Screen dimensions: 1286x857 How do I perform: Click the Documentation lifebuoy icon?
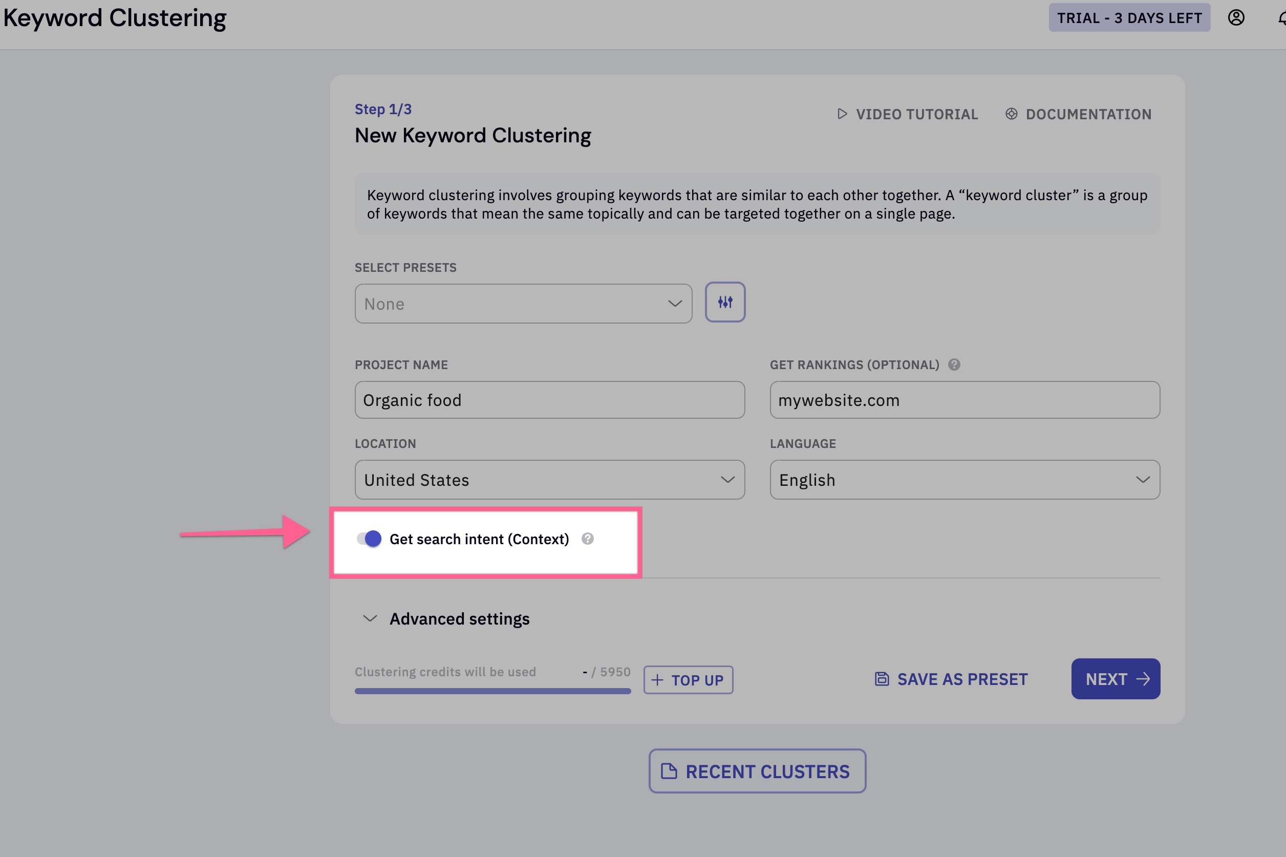coord(1011,114)
